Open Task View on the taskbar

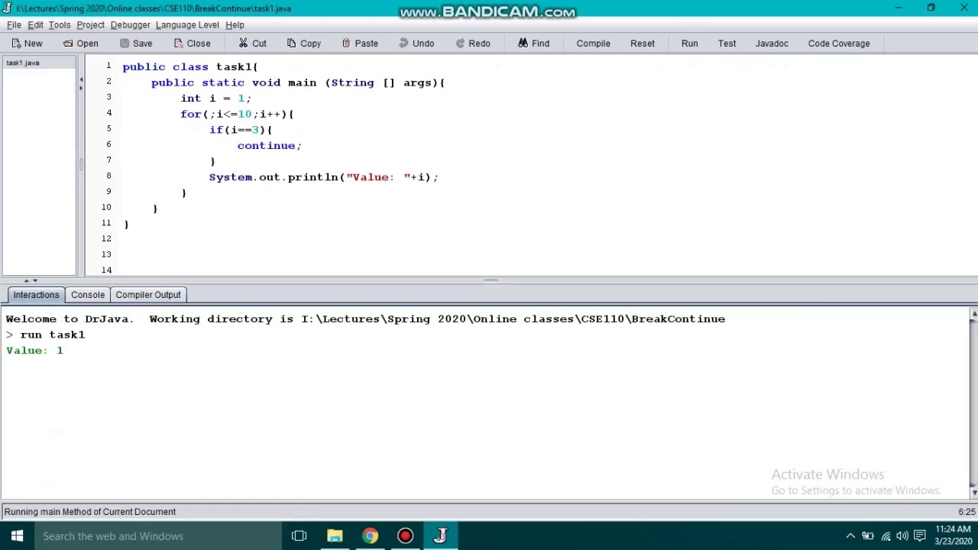point(300,536)
